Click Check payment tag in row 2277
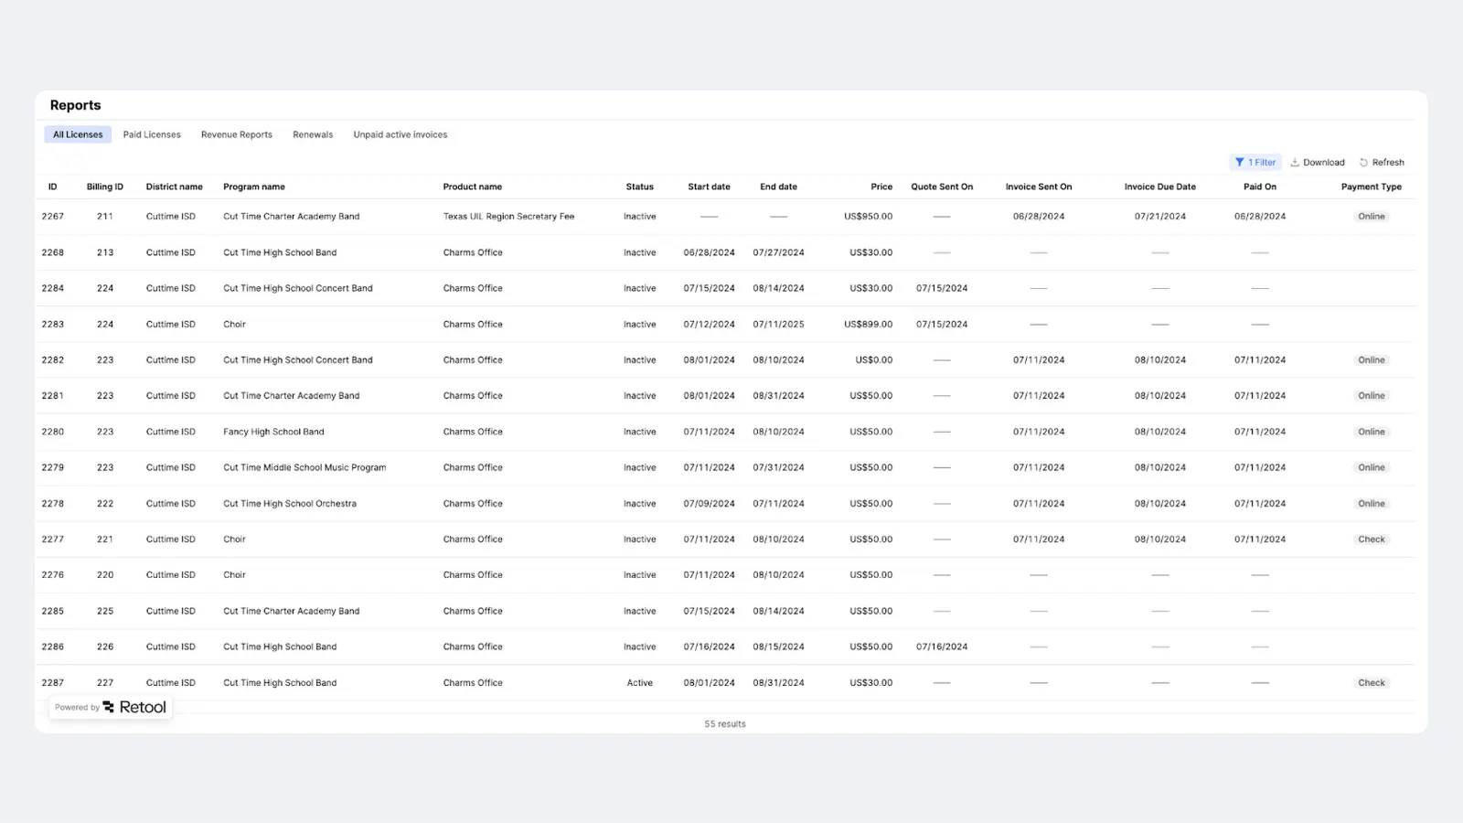The image size is (1463, 823). pos(1372,540)
